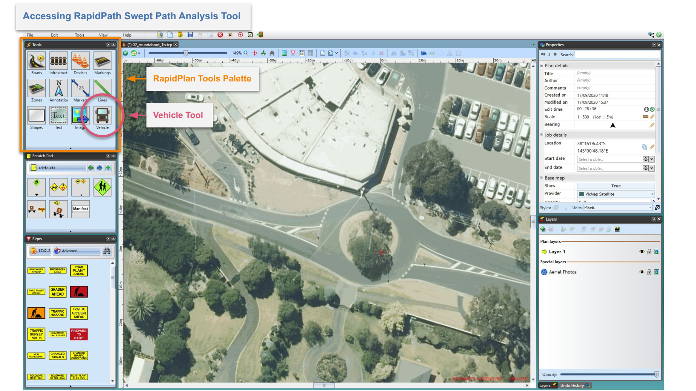Pause the Edit time timer
Screen dimensions: 696x391
pyautogui.click(x=646, y=109)
